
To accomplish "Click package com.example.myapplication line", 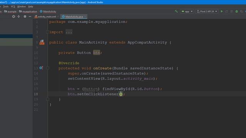I will (x=88, y=22).
